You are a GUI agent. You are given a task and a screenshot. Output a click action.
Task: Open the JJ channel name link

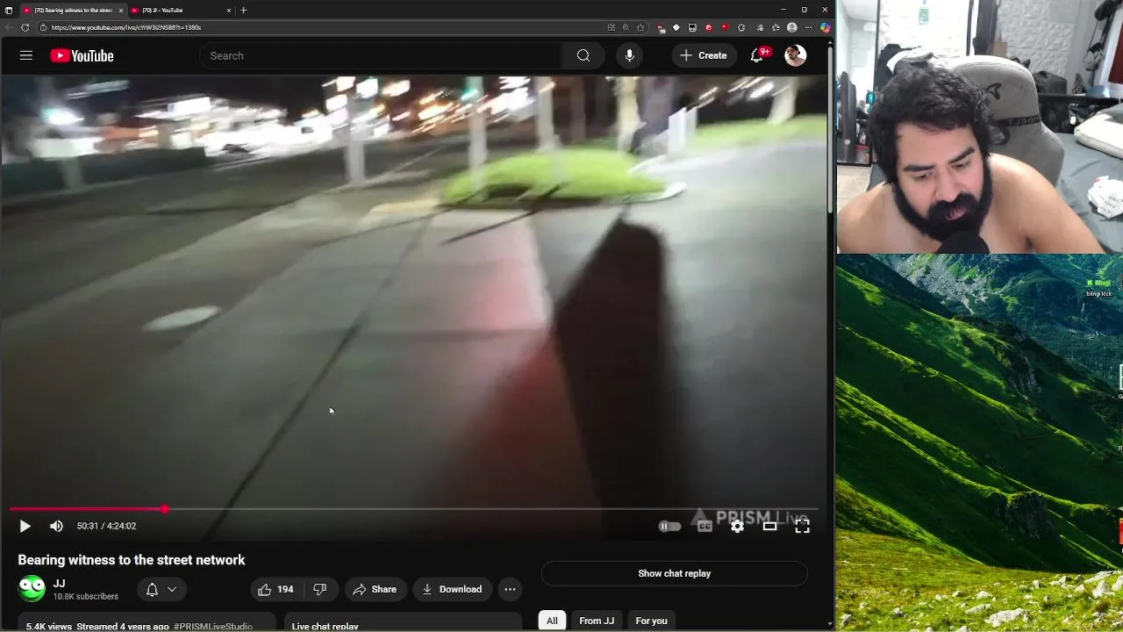[59, 583]
